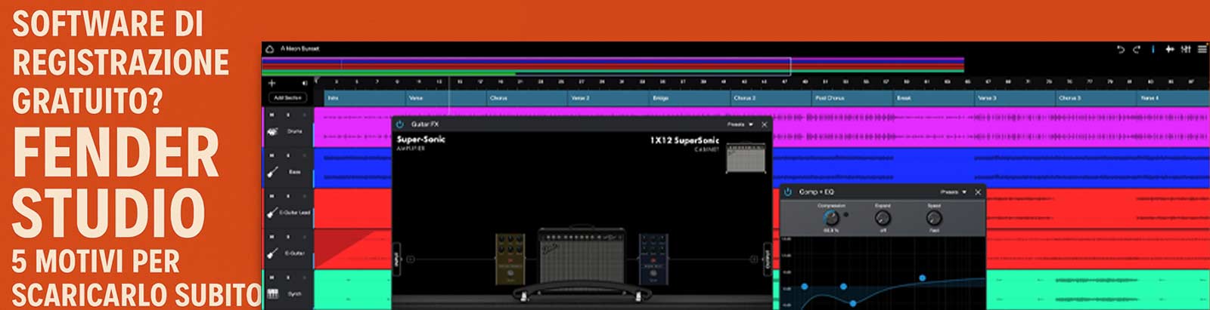Click the snap tool icon left of mixer
The height and width of the screenshot is (310, 1210).
pyautogui.click(x=1169, y=49)
